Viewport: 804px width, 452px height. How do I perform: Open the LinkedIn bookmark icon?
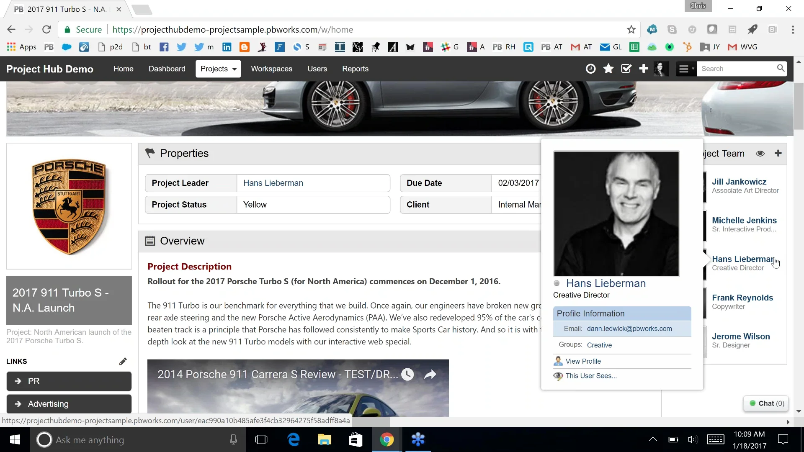point(227,47)
